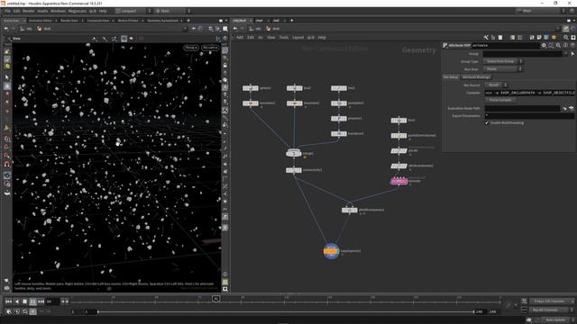Click the viewport lock camera icon in right toolbar
This screenshot has width=577, height=324.
click(224, 66)
